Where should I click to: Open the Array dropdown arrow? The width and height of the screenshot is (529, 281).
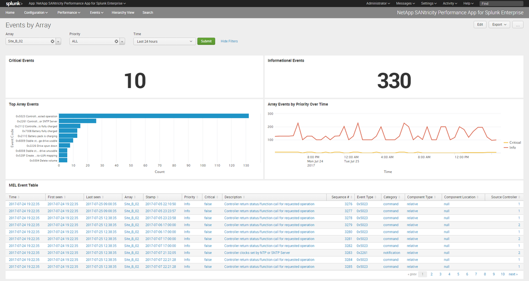(59, 41)
